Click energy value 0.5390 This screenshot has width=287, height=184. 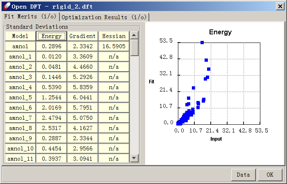click(x=51, y=87)
